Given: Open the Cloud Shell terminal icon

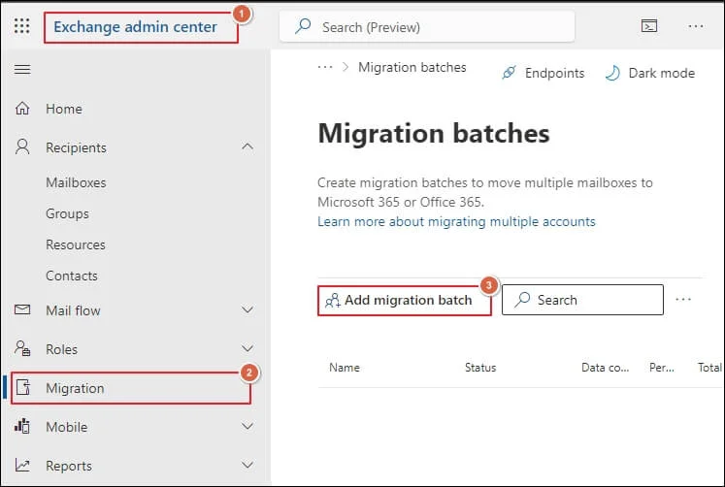Looking at the screenshot, I should click(x=649, y=26).
